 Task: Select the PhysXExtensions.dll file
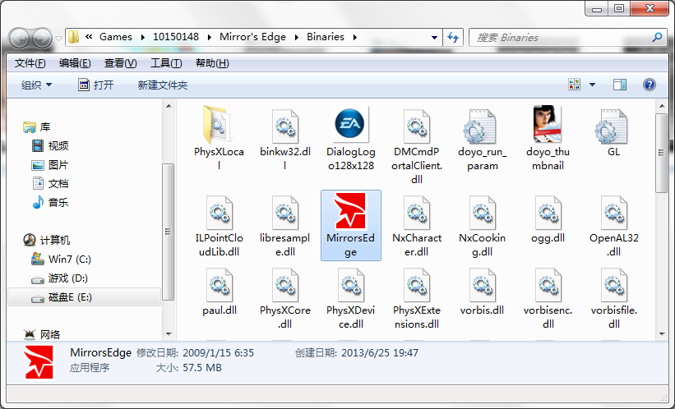coord(417,298)
